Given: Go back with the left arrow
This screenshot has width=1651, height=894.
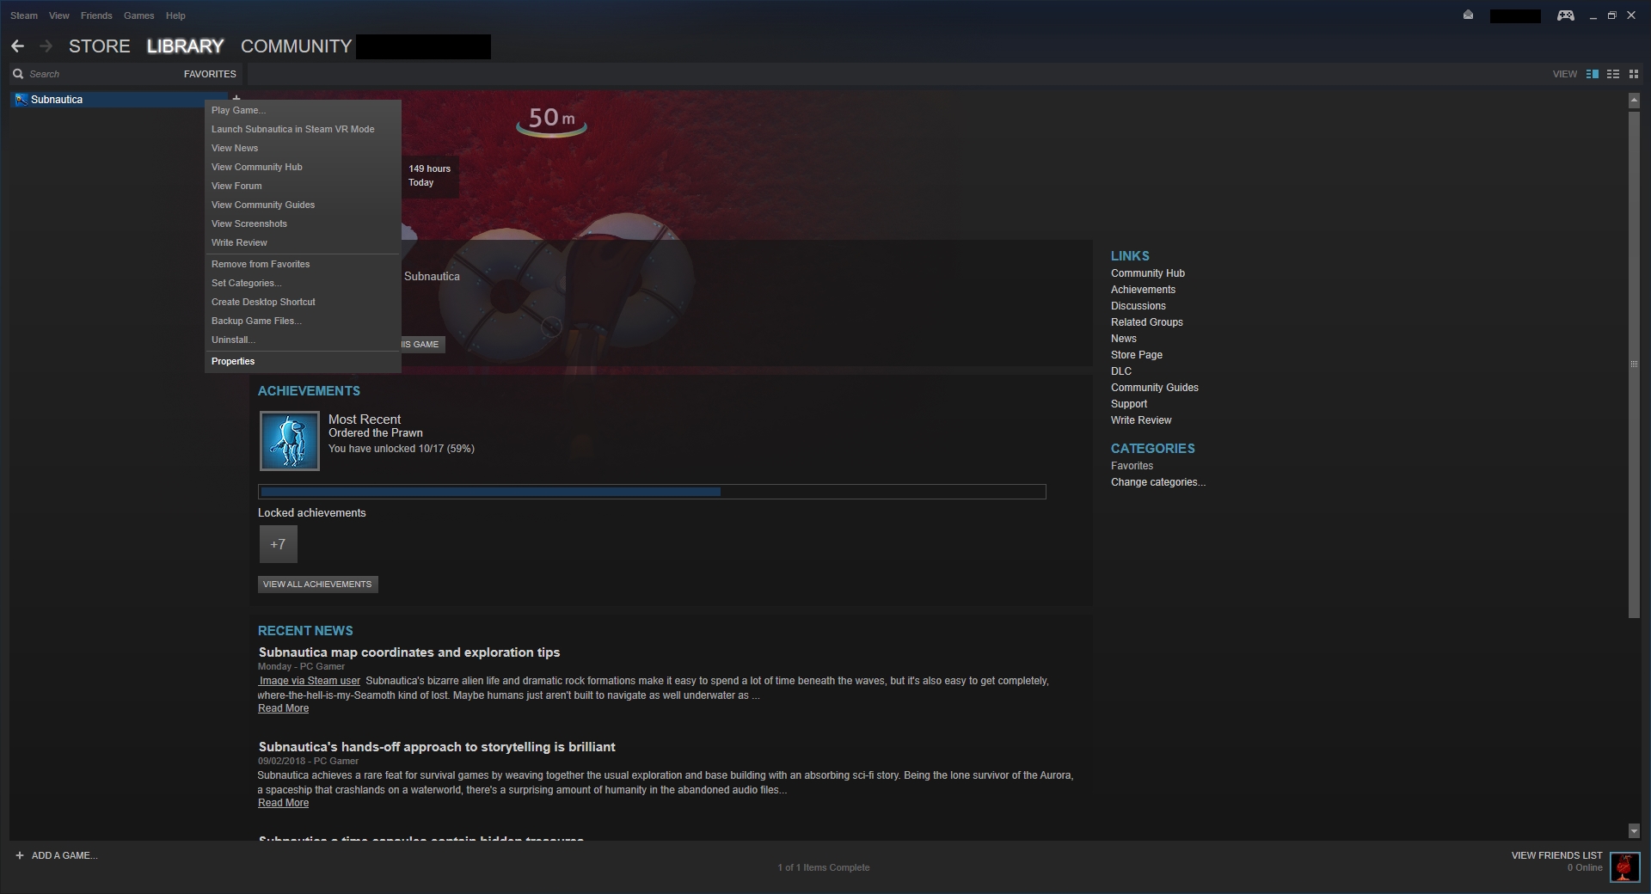Looking at the screenshot, I should tap(18, 46).
